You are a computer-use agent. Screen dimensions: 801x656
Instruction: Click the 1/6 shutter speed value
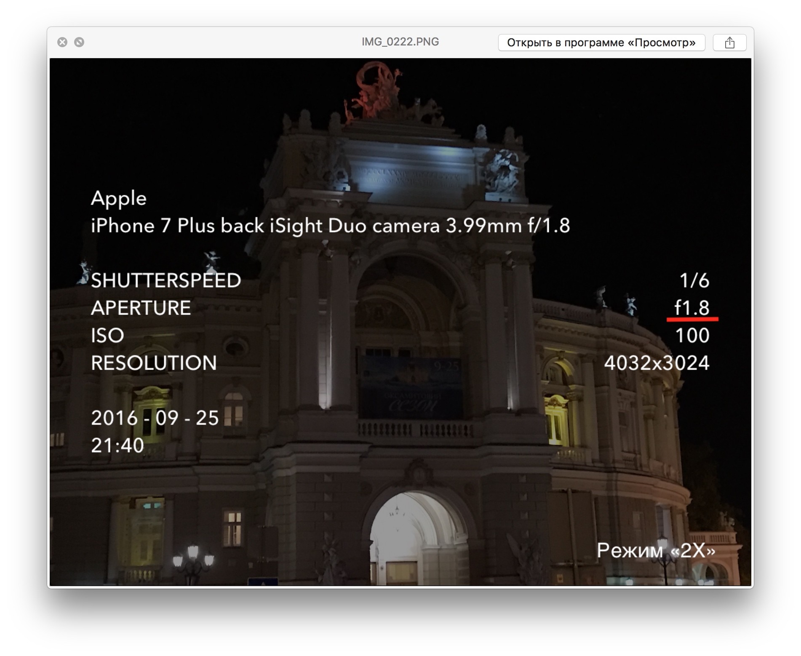pos(694,280)
